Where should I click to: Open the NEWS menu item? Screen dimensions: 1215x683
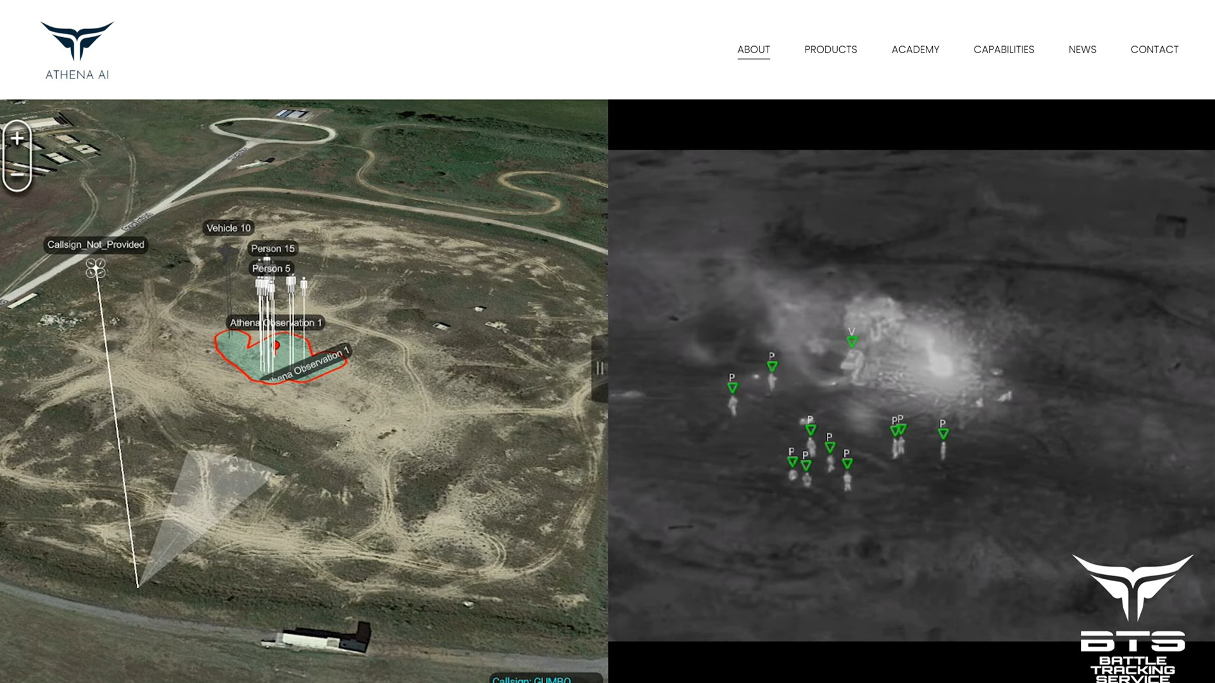click(x=1082, y=49)
